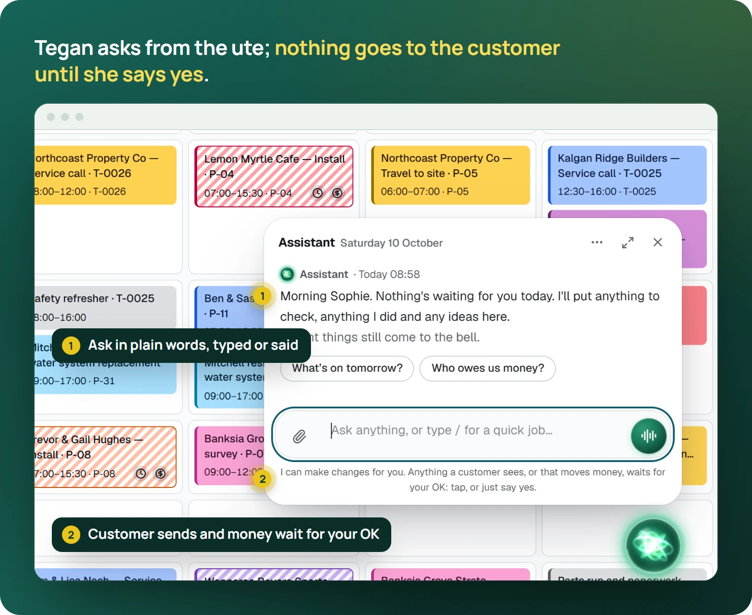Click clock icon on Gail Hughes install card
752x615 pixels.
click(141, 474)
